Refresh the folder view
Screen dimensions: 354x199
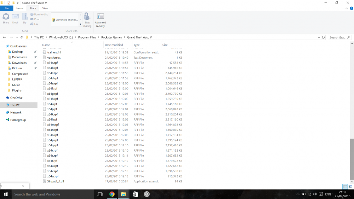click(323, 37)
